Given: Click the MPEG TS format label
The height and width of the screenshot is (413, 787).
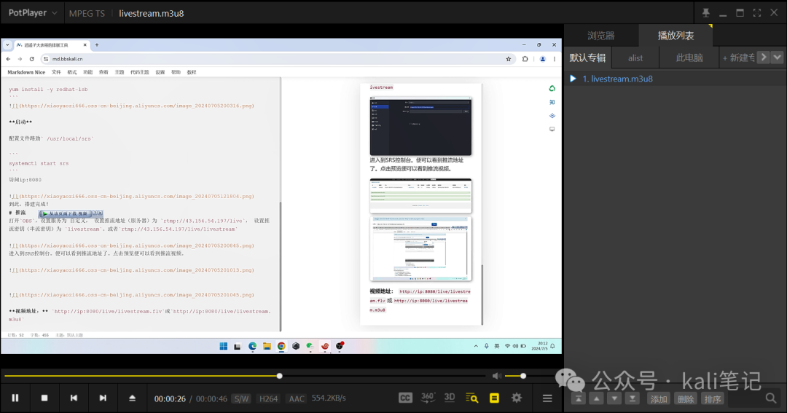Looking at the screenshot, I should pyautogui.click(x=87, y=14).
